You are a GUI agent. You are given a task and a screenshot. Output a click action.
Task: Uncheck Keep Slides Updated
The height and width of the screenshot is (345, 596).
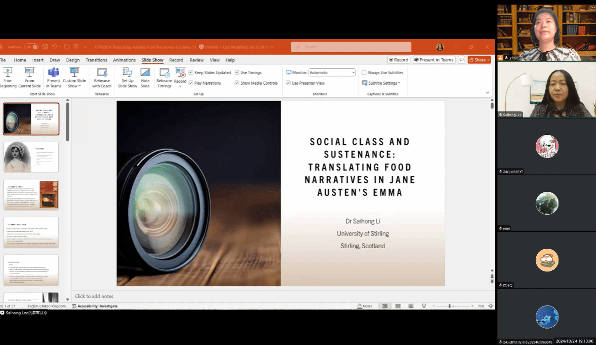[x=191, y=73]
